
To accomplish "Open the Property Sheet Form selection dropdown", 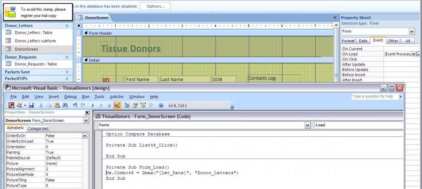I will coord(412,32).
